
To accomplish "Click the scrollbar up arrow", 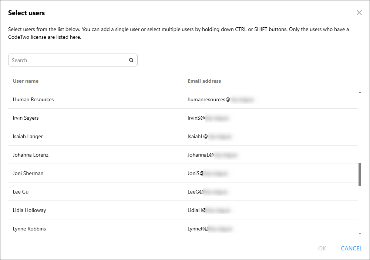I will 360,92.
